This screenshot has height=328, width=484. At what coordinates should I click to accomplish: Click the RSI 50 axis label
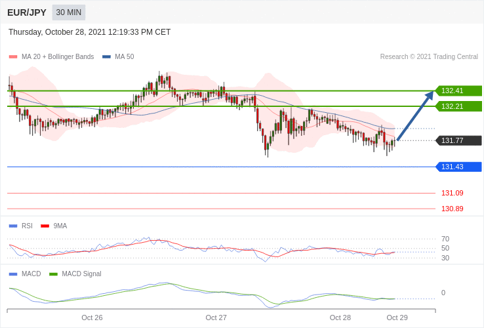tap(445, 249)
